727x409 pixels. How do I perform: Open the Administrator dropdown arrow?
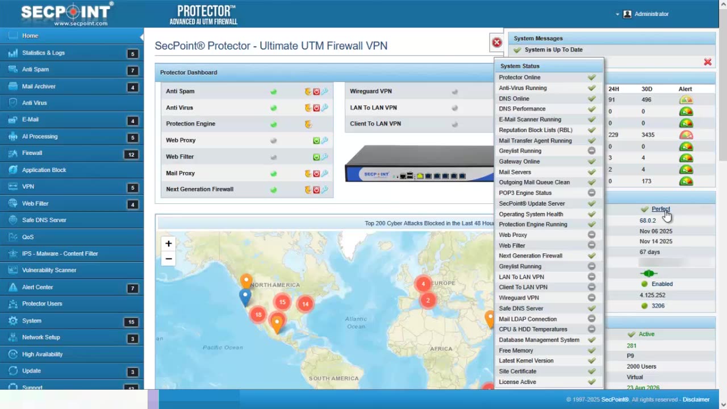coord(617,14)
